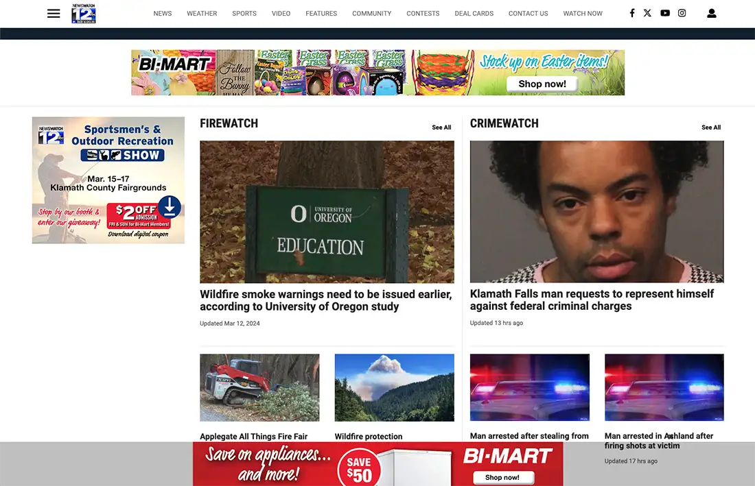Open the Facebook page icon

(x=631, y=13)
